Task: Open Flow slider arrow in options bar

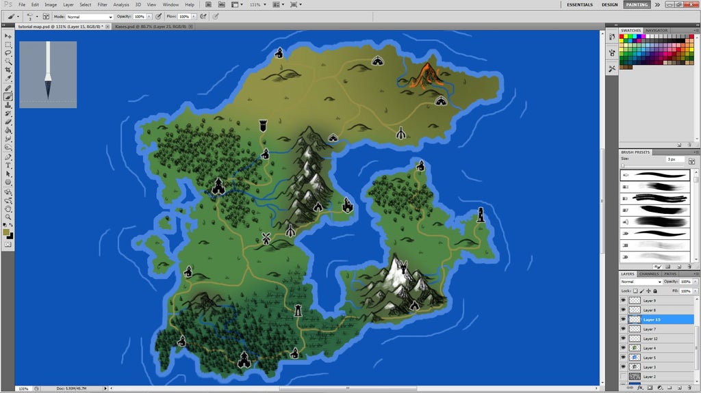Action: coord(194,16)
